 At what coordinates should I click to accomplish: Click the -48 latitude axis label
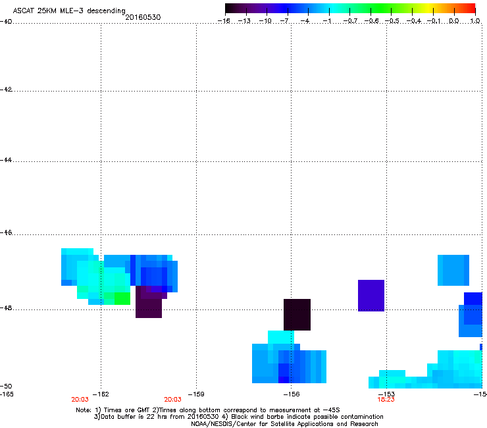[x=6, y=308]
